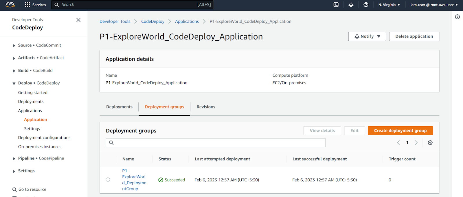This screenshot has width=463, height=197.
Task: Expand the Build CodeBuild section
Action: coord(14,71)
